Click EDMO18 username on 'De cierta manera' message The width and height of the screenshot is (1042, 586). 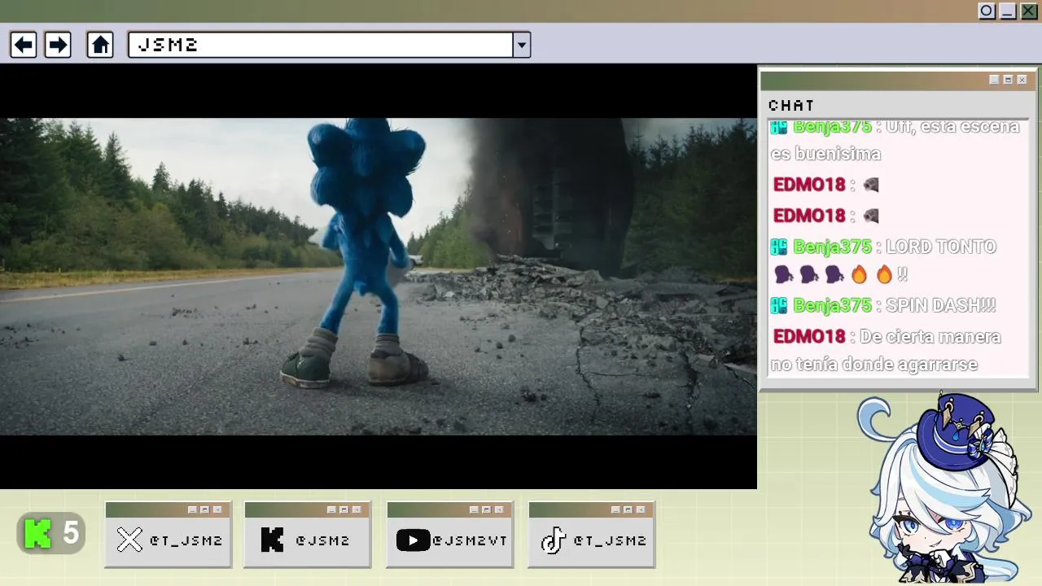(x=809, y=336)
